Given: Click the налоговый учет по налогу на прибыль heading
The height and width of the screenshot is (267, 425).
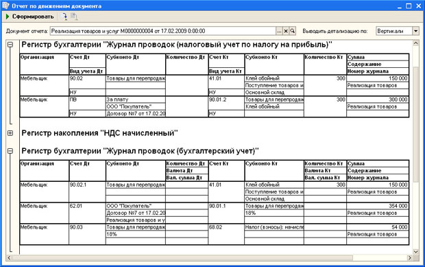Looking at the screenshot, I should 177,45.
